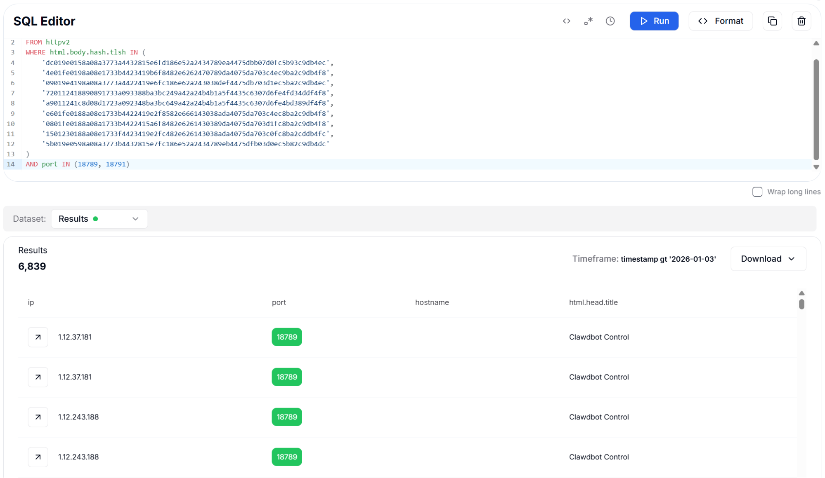Place cursor on line 14 of editor

pyautogui.click(x=206, y=164)
